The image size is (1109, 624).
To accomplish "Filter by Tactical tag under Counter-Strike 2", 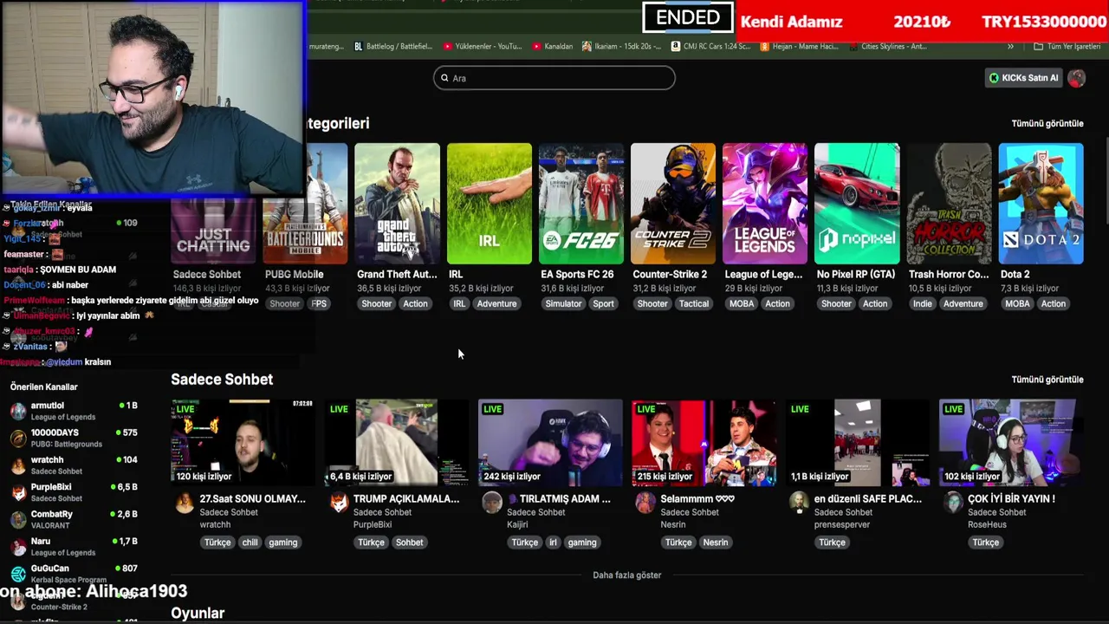I will 694,303.
